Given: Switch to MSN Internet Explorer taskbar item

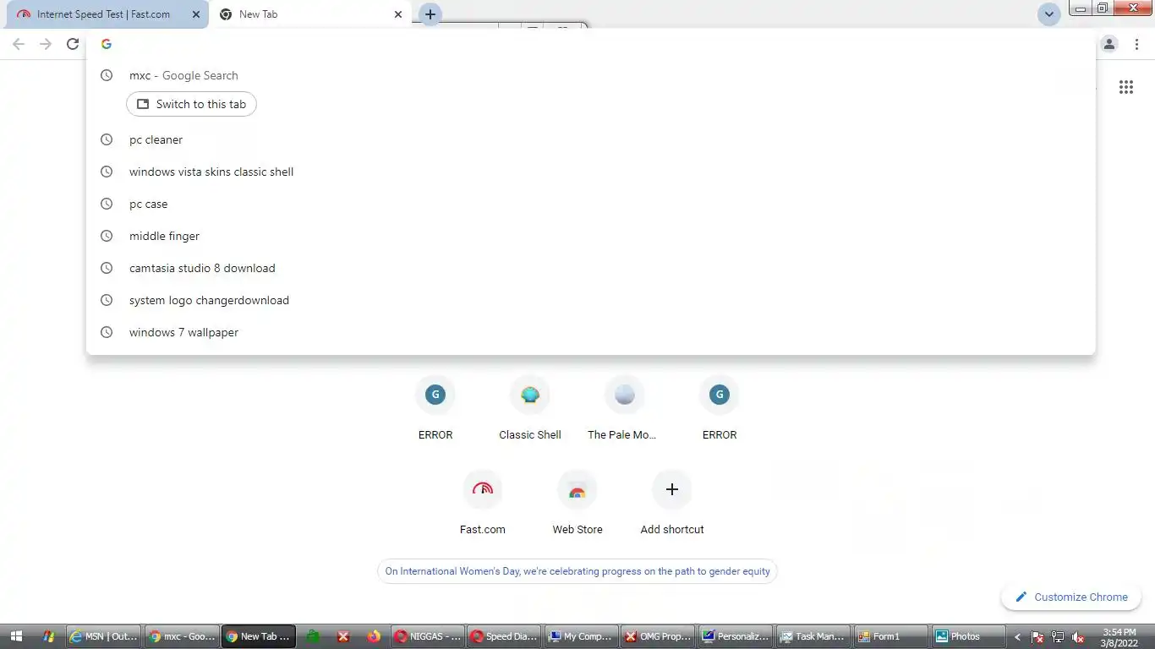Looking at the screenshot, I should click(103, 636).
